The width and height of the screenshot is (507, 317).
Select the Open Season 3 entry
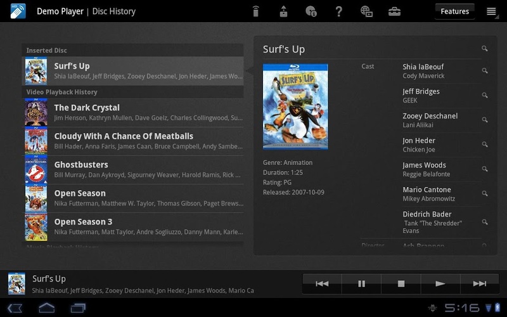(x=132, y=226)
